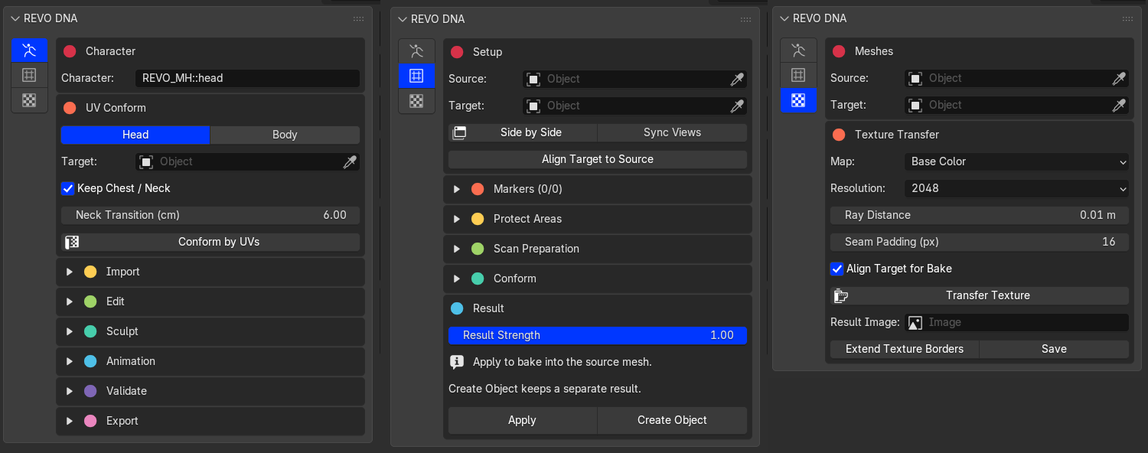Screen dimensions: 1148x453
Task: Click drag-handle dots of left REVO DNA panel
Action: point(358,18)
